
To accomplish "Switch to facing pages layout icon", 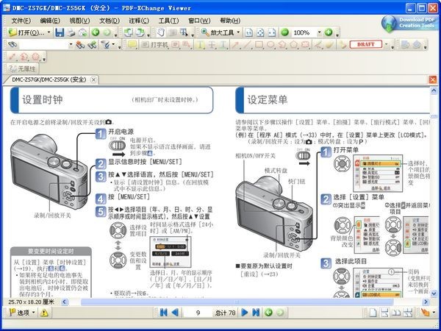I will click(395, 313).
